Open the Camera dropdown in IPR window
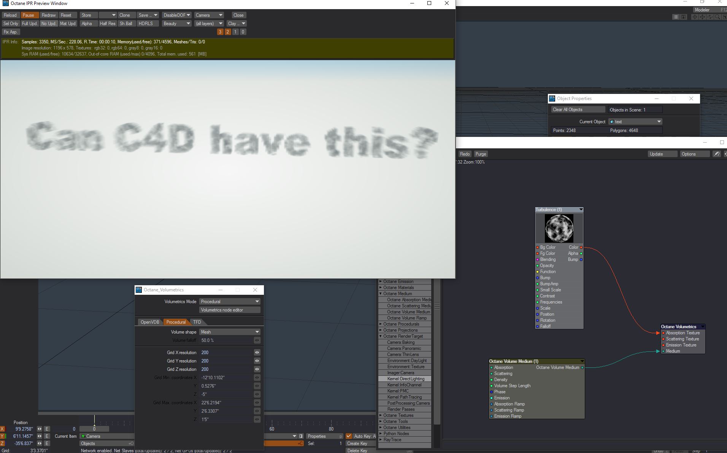 209,15
